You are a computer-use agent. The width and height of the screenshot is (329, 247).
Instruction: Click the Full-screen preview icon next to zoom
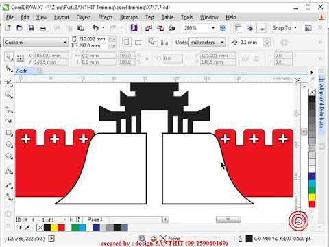[x=223, y=28]
